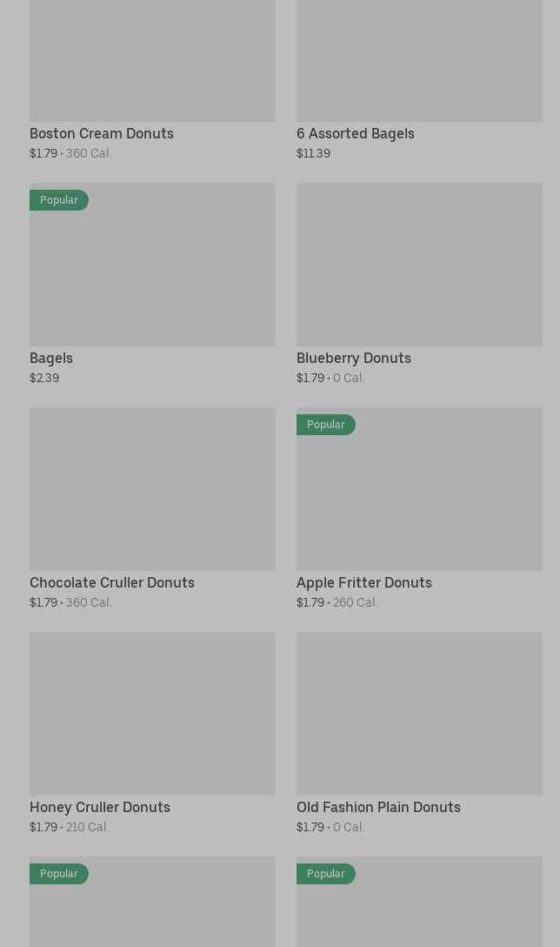View the Old Fashion Plain Donuts image
The height and width of the screenshot is (947, 560).
[419, 713]
